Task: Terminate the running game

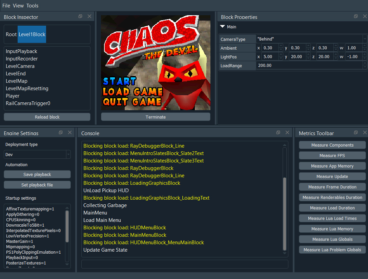Action: [156, 117]
